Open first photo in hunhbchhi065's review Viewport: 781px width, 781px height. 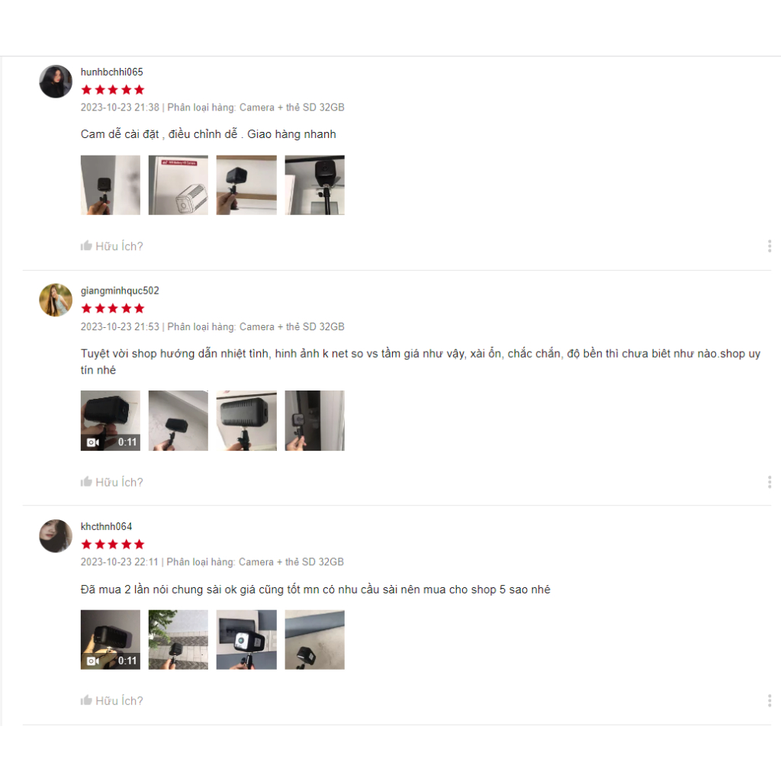coord(111,185)
